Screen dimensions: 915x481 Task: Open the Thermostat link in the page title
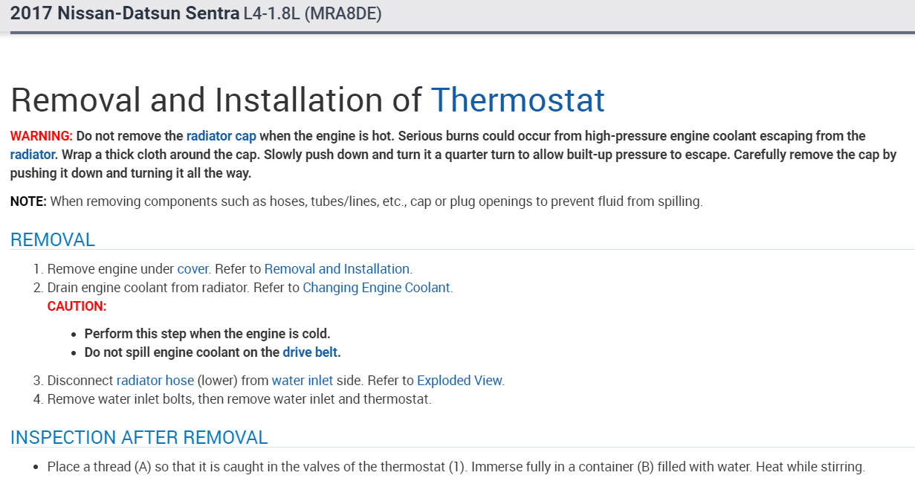tap(517, 100)
